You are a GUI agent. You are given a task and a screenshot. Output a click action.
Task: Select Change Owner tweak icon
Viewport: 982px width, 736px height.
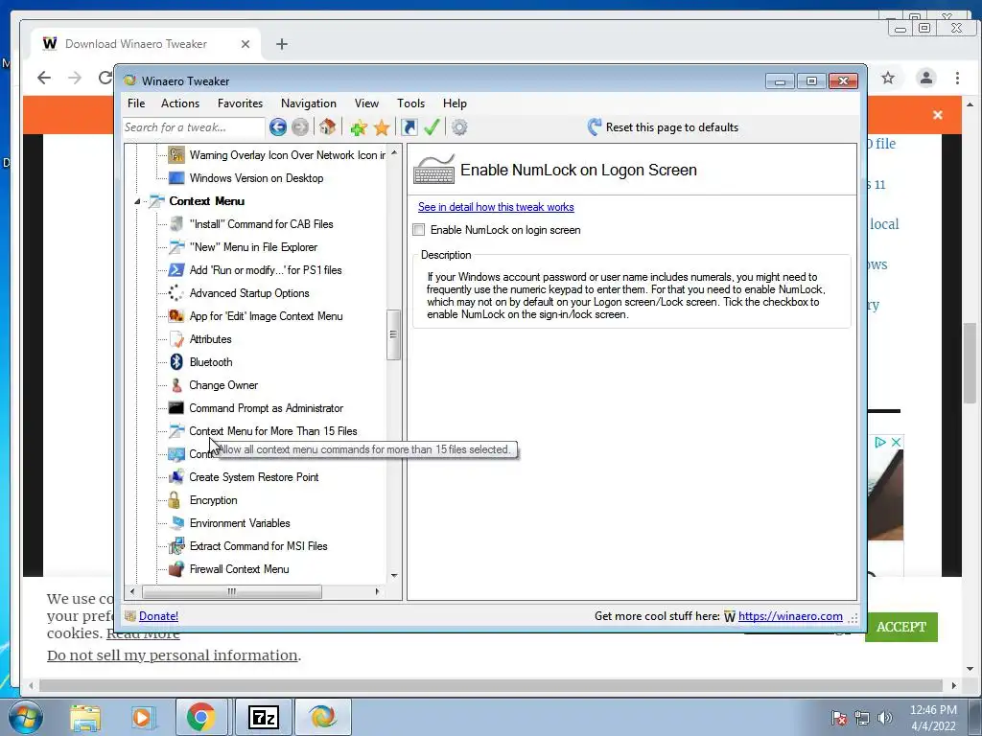point(176,385)
